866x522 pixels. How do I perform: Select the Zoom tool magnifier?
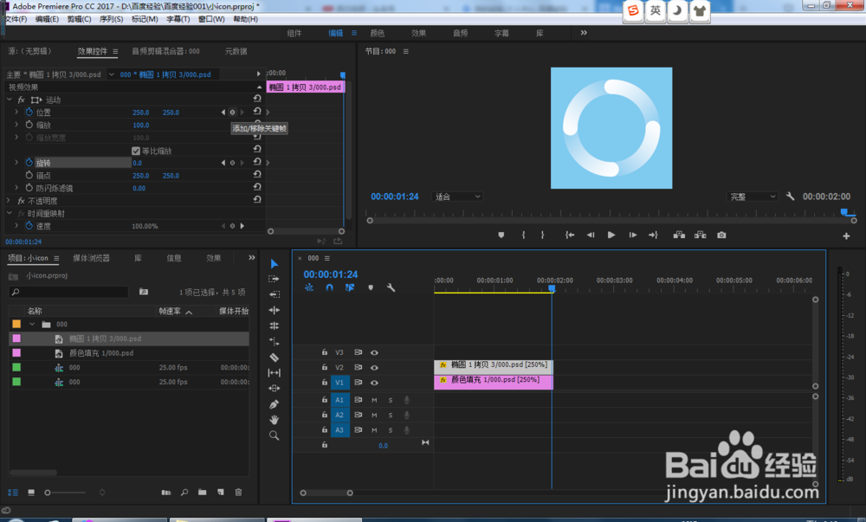point(274,435)
